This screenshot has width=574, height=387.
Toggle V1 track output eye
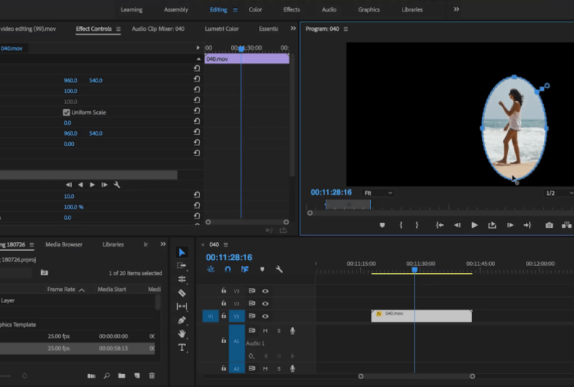tap(265, 316)
